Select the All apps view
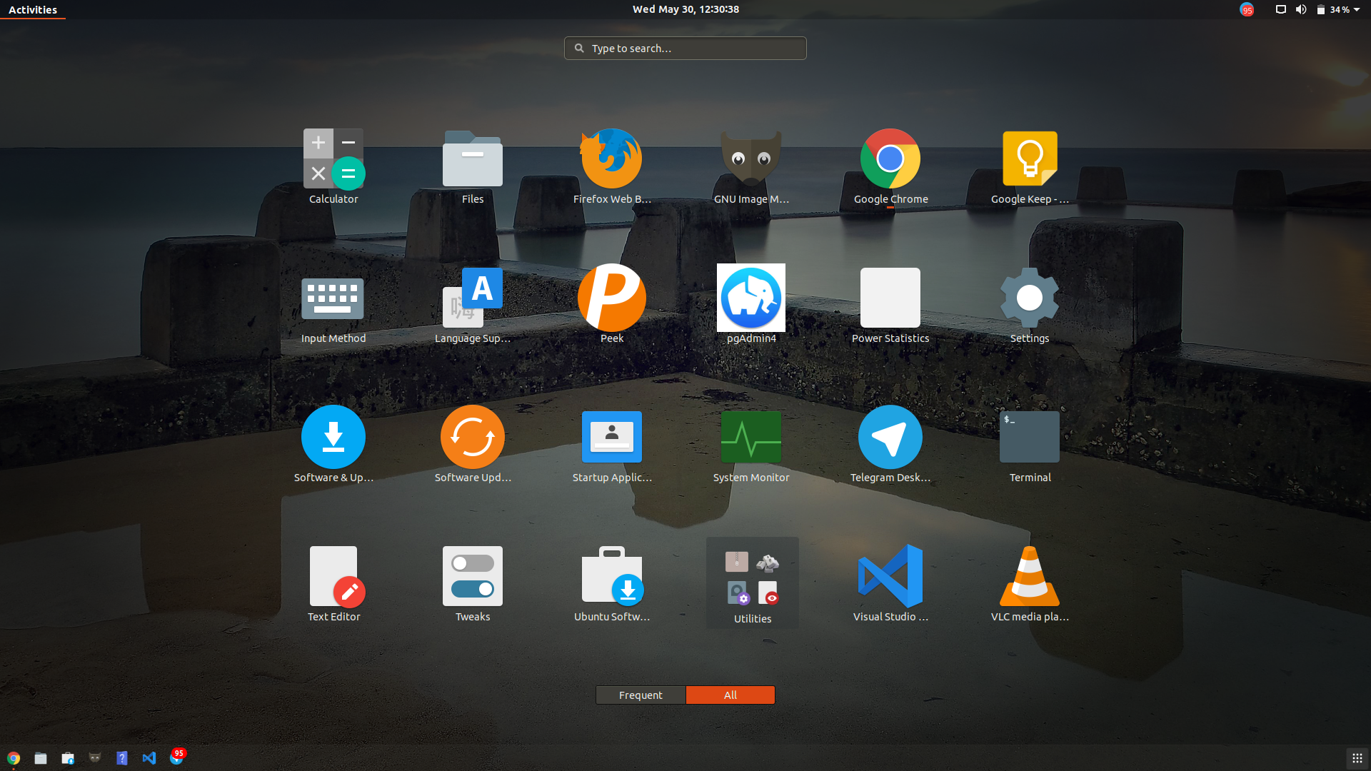The height and width of the screenshot is (771, 1371). pyautogui.click(x=730, y=695)
